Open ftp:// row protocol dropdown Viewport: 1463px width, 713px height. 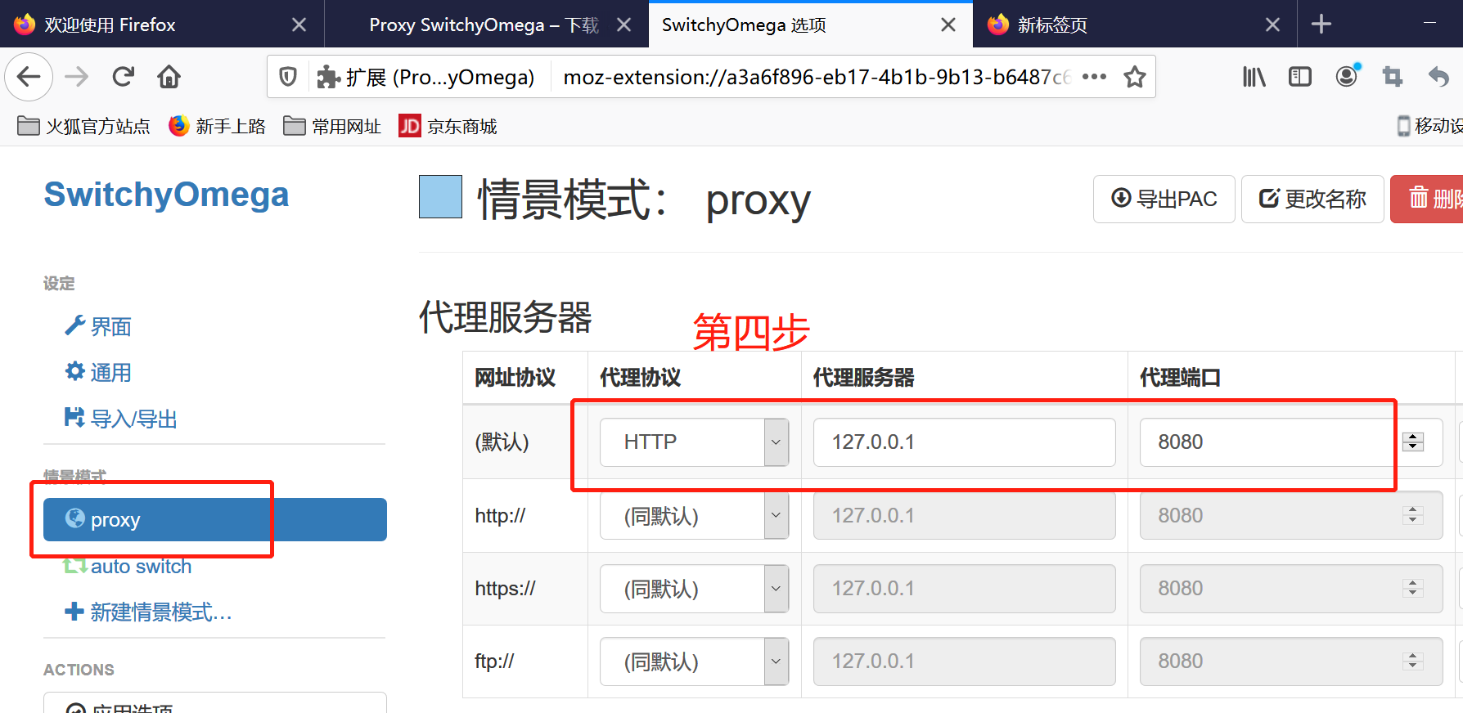[695, 661]
